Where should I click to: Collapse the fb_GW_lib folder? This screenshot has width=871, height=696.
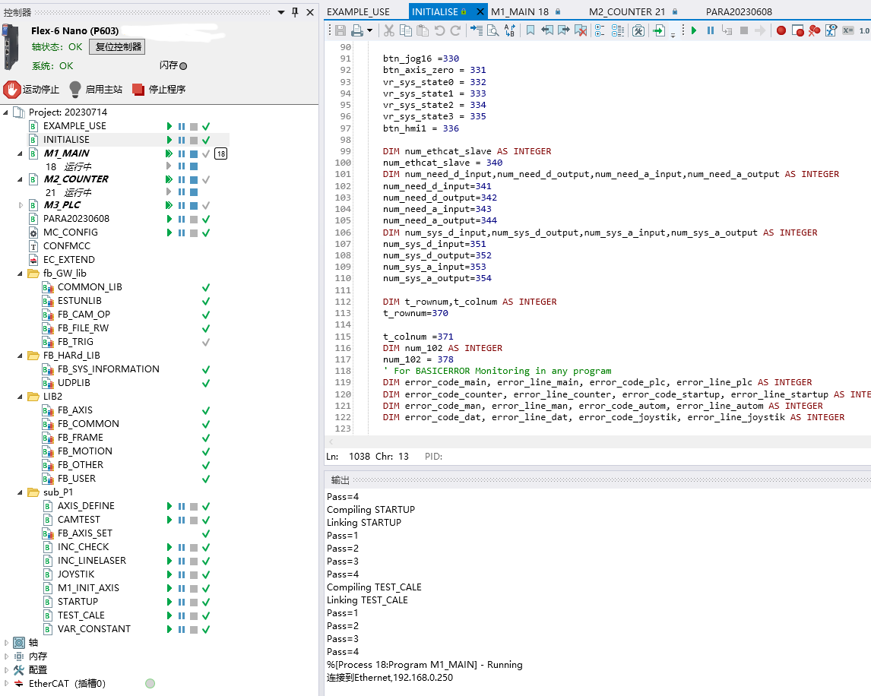pos(21,274)
